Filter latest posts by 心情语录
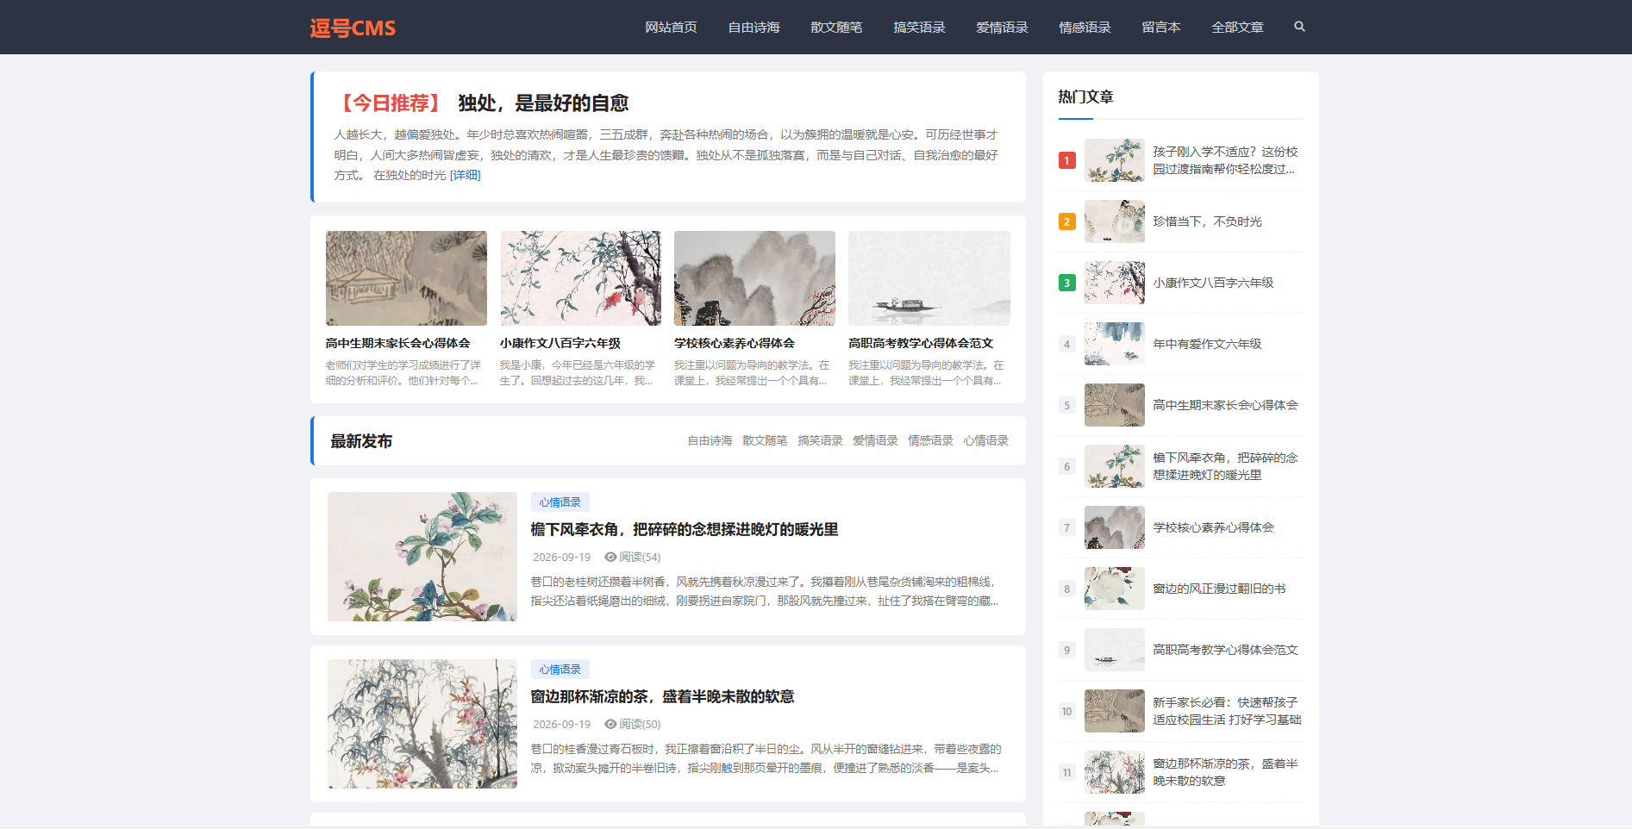The width and height of the screenshot is (1632, 829). (985, 440)
